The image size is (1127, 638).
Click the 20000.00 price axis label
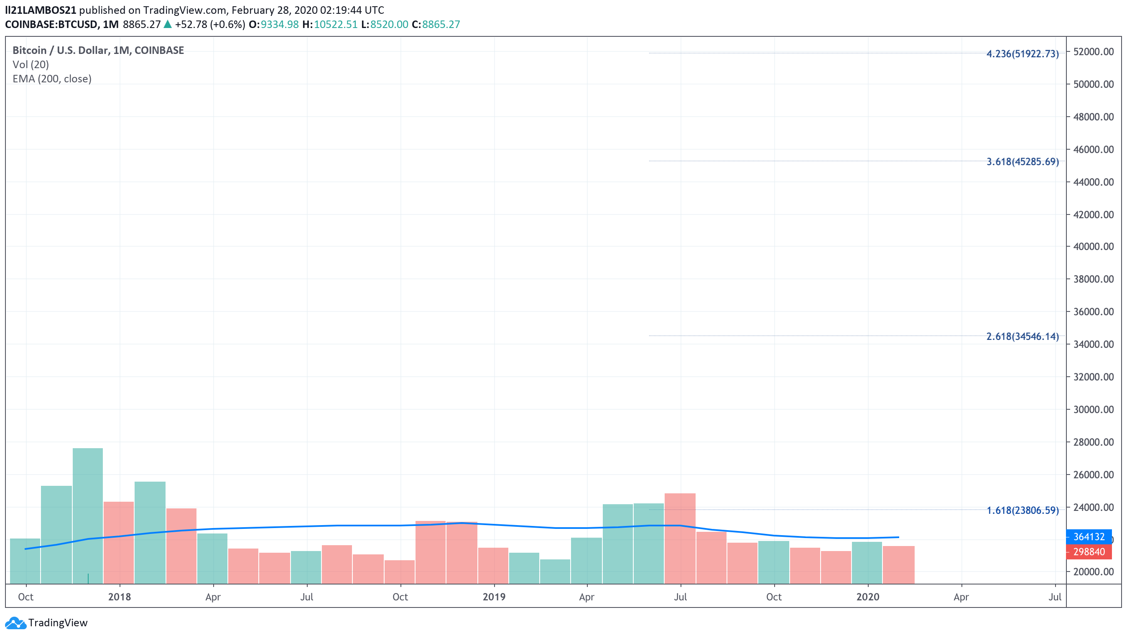1093,572
